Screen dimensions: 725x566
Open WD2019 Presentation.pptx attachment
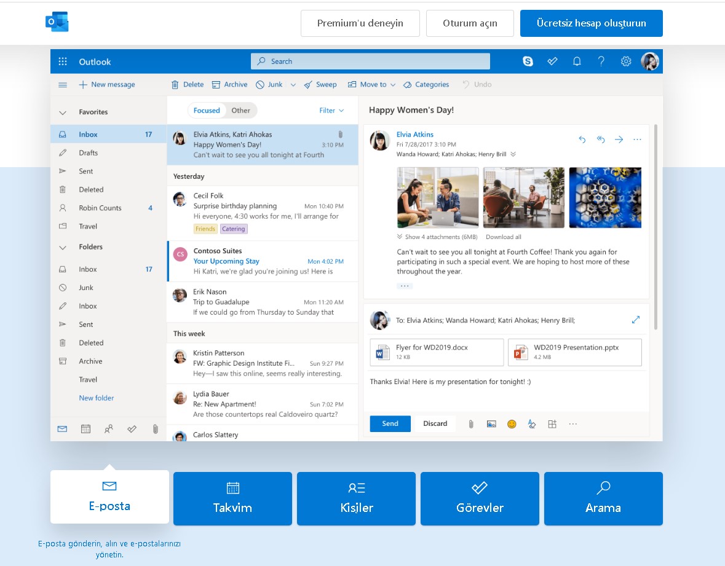tap(575, 352)
